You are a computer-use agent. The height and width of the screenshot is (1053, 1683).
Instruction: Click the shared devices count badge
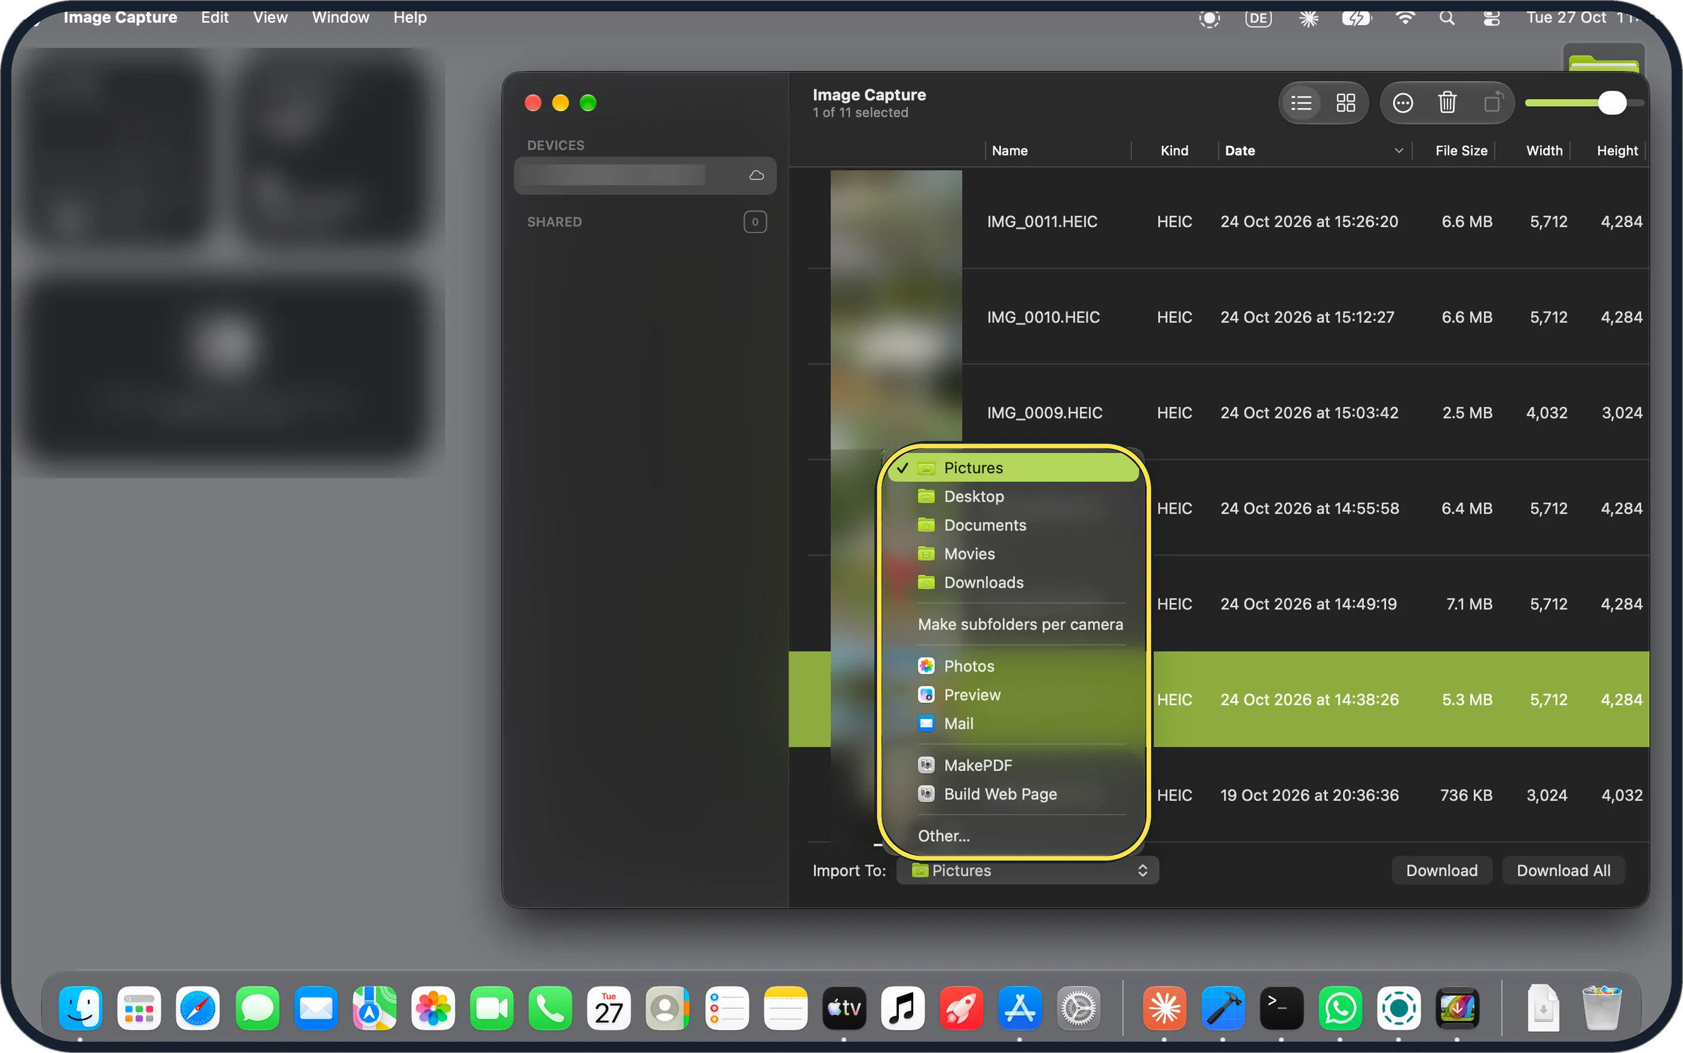tap(755, 222)
